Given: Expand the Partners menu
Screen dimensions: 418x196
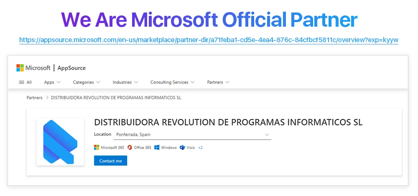Looking at the screenshot, I should pyautogui.click(x=218, y=83).
